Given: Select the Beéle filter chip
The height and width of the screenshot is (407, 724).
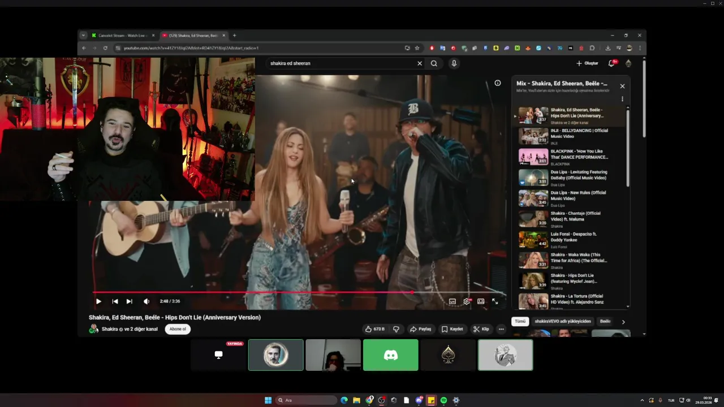Looking at the screenshot, I should coord(605,321).
